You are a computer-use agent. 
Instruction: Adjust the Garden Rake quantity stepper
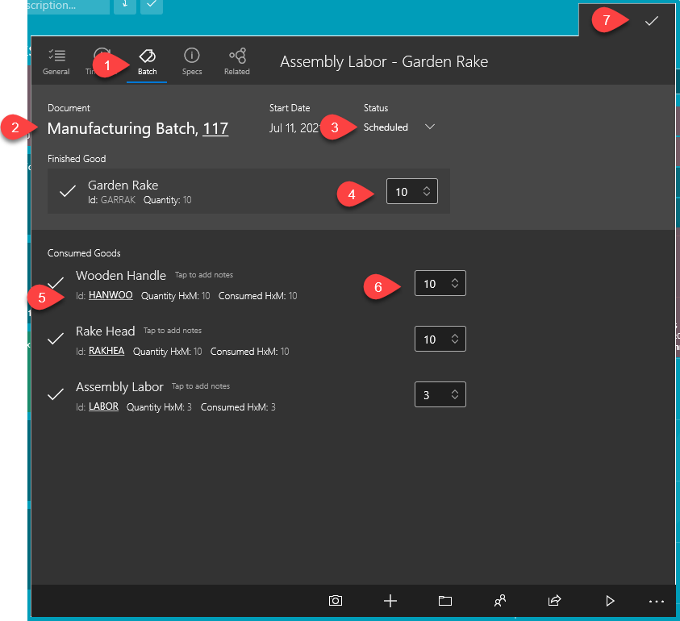click(x=426, y=192)
